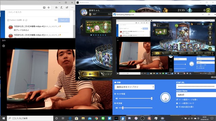Image resolution: width=216 pixels, height=121 pixels.
Task: Select the ソロプレイ tab in Shadowverse
Action: coord(106,74)
